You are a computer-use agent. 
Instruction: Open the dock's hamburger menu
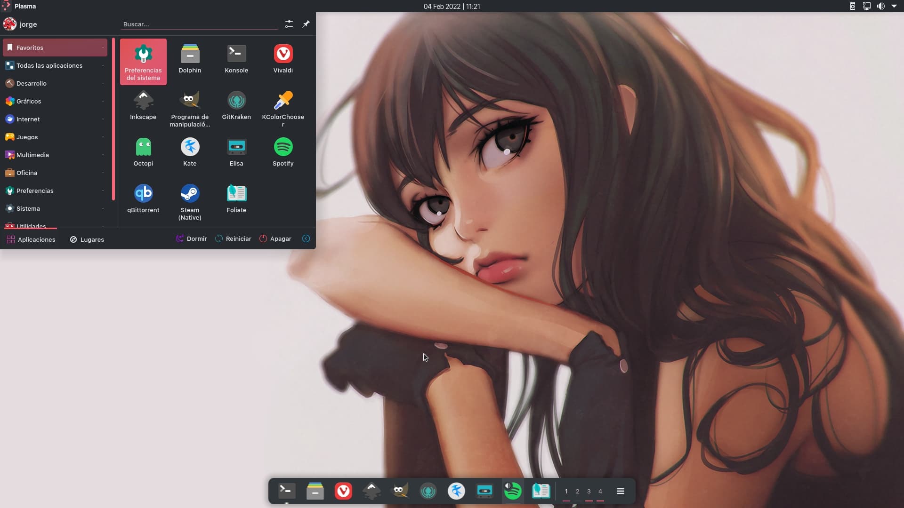[621, 491]
